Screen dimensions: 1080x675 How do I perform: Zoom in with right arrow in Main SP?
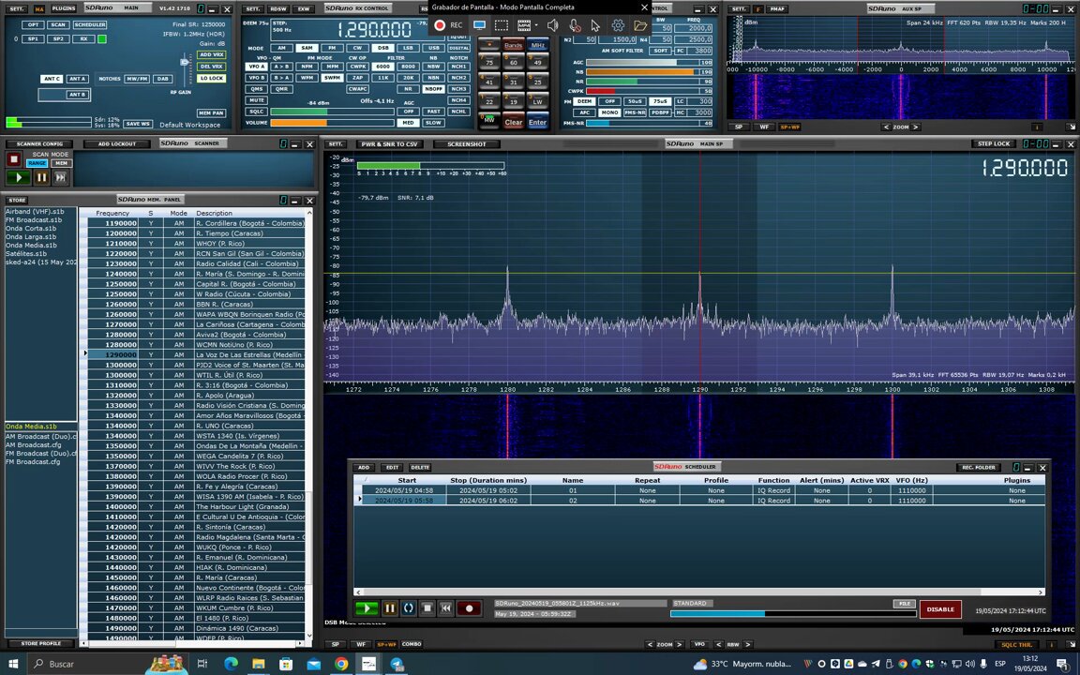679,645
